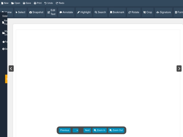Open the Annotate tool
This screenshot has width=183, height=137.
[x=66, y=12]
